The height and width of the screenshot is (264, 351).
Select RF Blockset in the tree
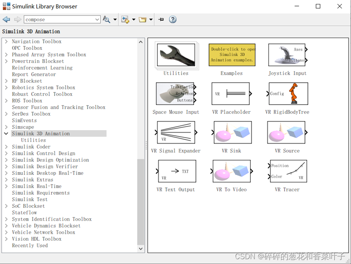[27, 81]
